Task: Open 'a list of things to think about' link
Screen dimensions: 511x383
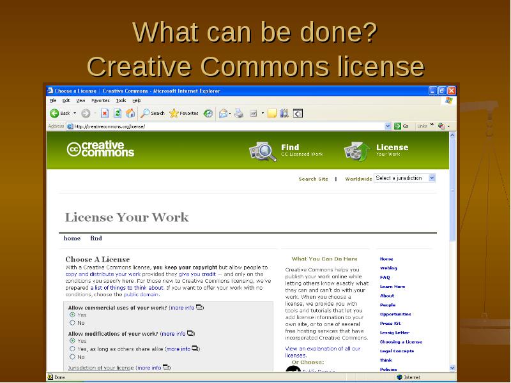Action: pos(126,288)
